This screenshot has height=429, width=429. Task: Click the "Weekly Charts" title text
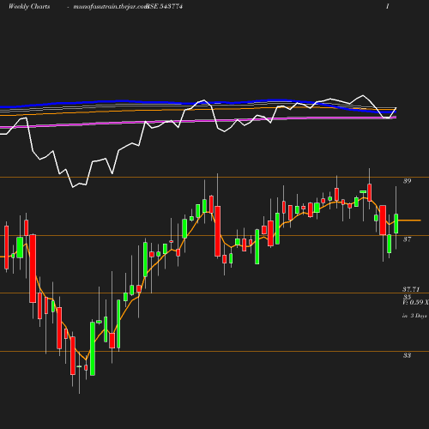29,6
